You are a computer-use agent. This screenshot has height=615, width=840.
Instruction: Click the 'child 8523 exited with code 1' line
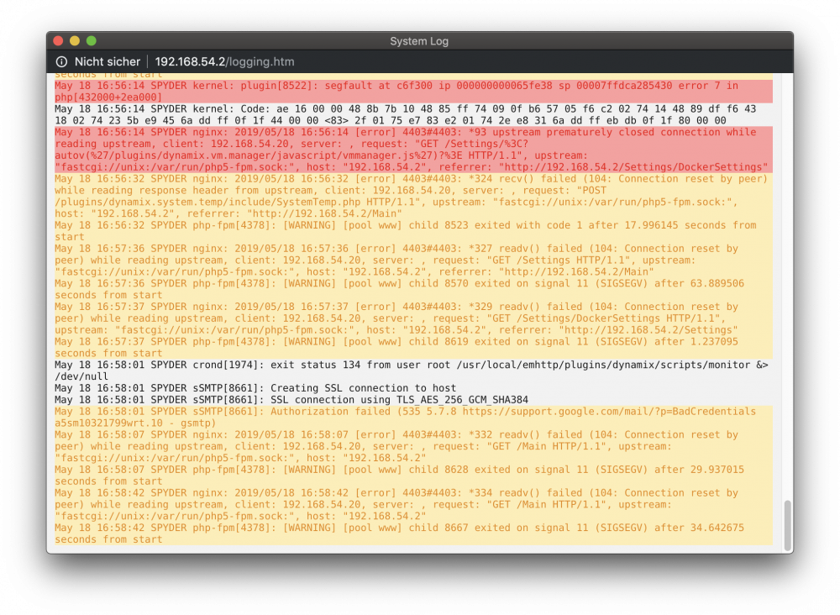click(x=413, y=231)
